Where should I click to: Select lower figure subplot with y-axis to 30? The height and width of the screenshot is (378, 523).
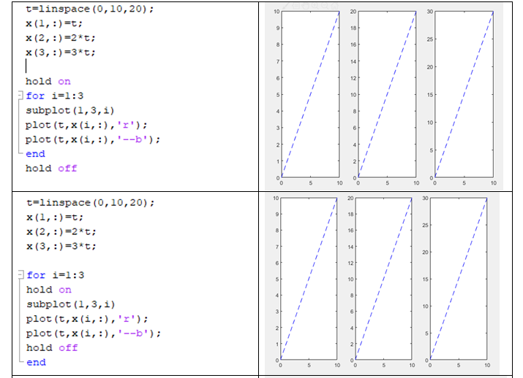pos(459,279)
